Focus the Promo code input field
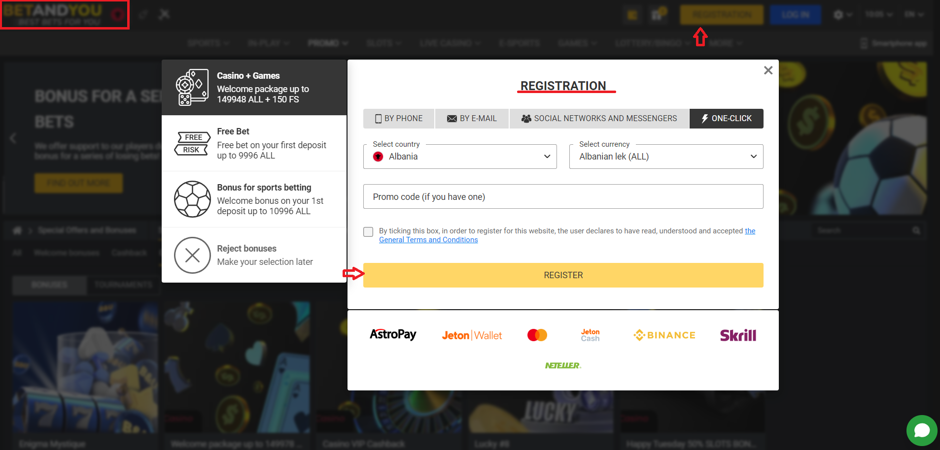940x450 pixels. (x=563, y=196)
